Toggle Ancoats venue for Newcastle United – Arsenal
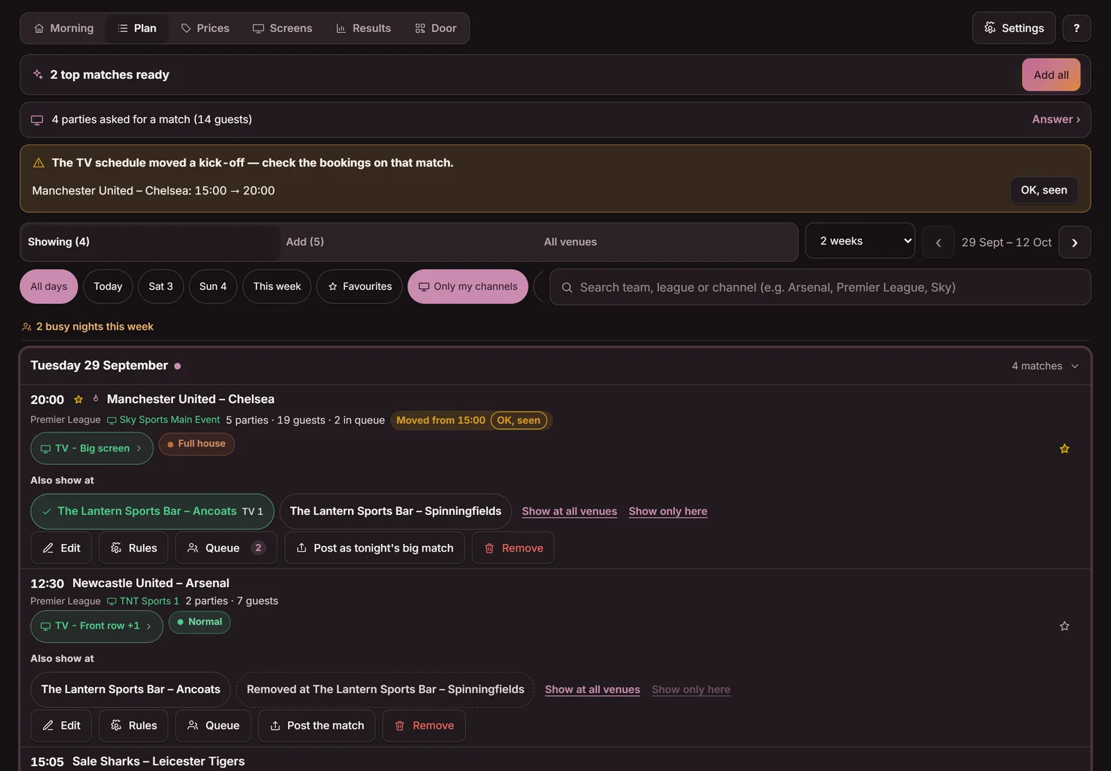 pos(131,690)
